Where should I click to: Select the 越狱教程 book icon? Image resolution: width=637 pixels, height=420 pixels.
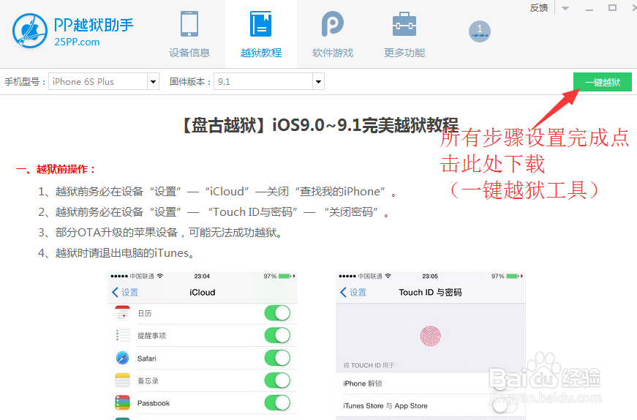tap(261, 24)
